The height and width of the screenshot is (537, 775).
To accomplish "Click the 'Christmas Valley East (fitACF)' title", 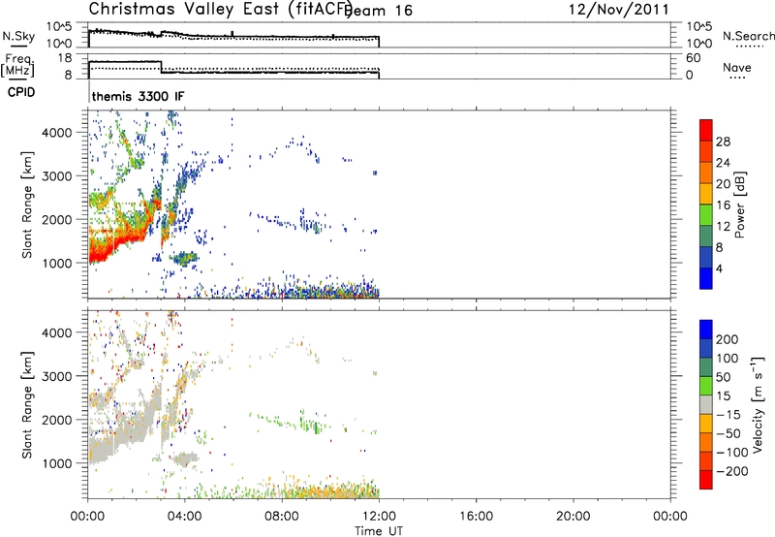I will click(x=221, y=9).
